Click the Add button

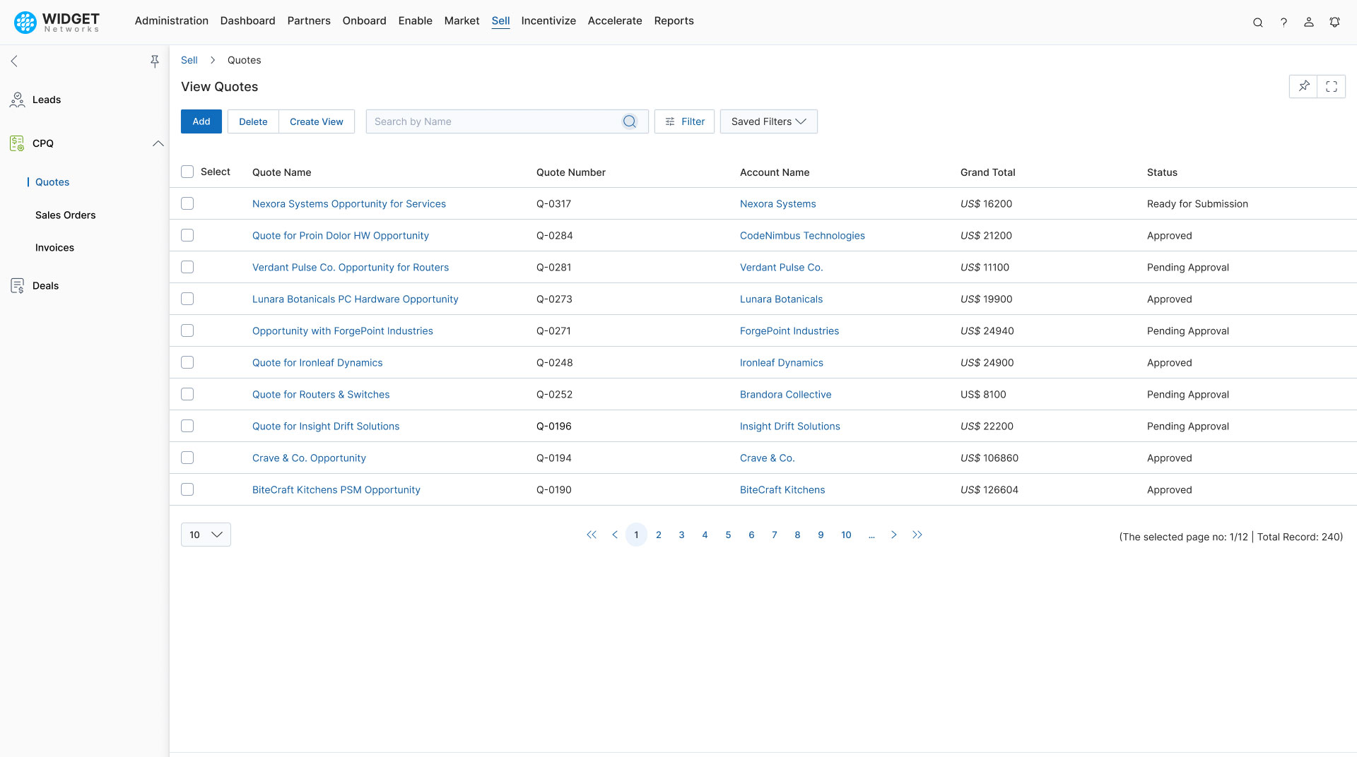coord(201,121)
